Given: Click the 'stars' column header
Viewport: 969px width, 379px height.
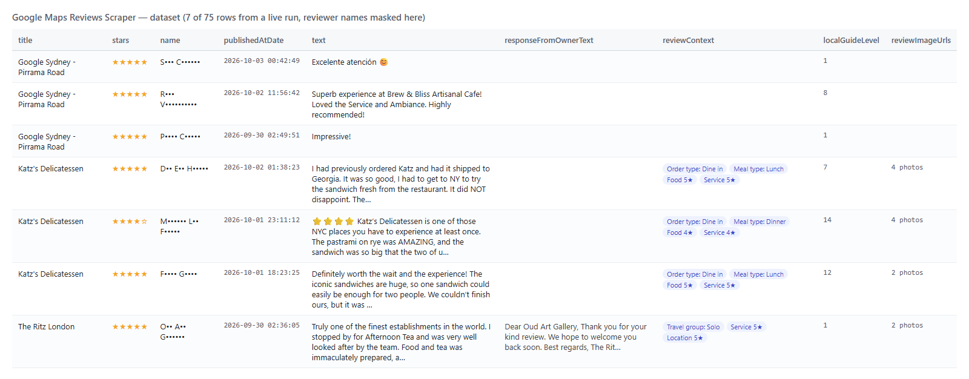Looking at the screenshot, I should pos(121,41).
